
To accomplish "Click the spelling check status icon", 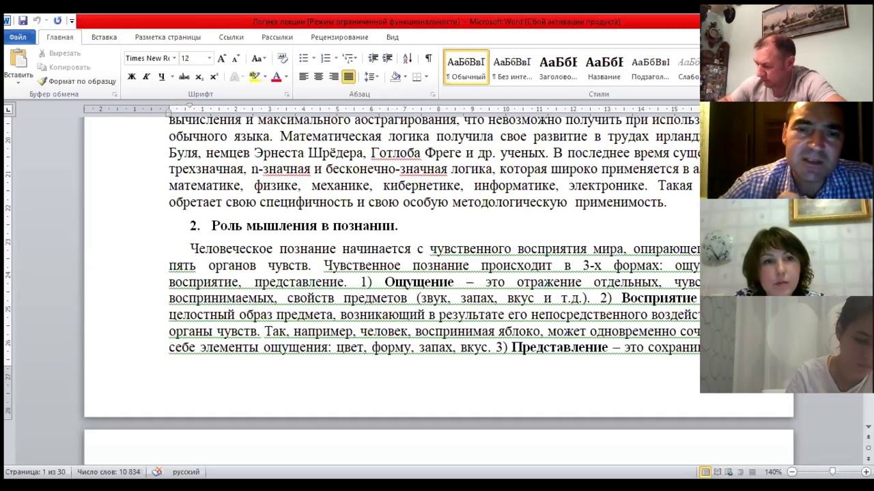I will point(157,472).
